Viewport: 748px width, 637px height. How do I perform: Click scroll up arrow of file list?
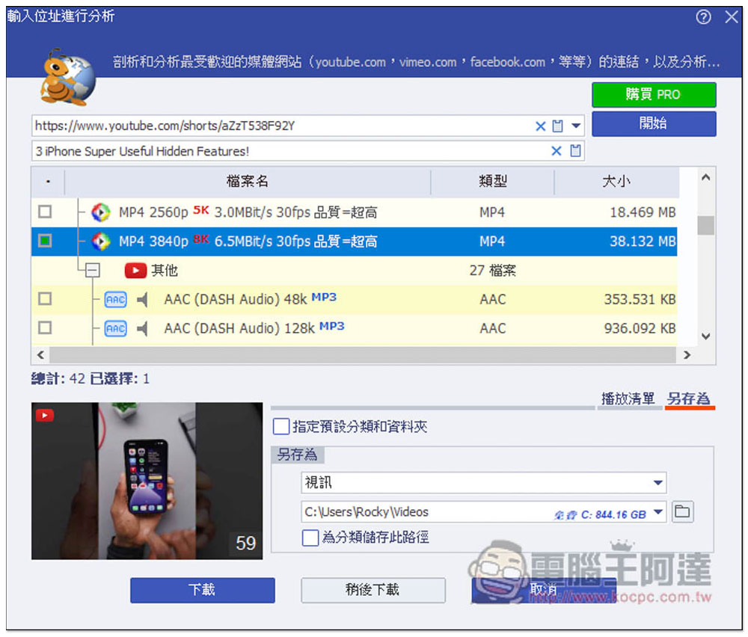tap(705, 177)
